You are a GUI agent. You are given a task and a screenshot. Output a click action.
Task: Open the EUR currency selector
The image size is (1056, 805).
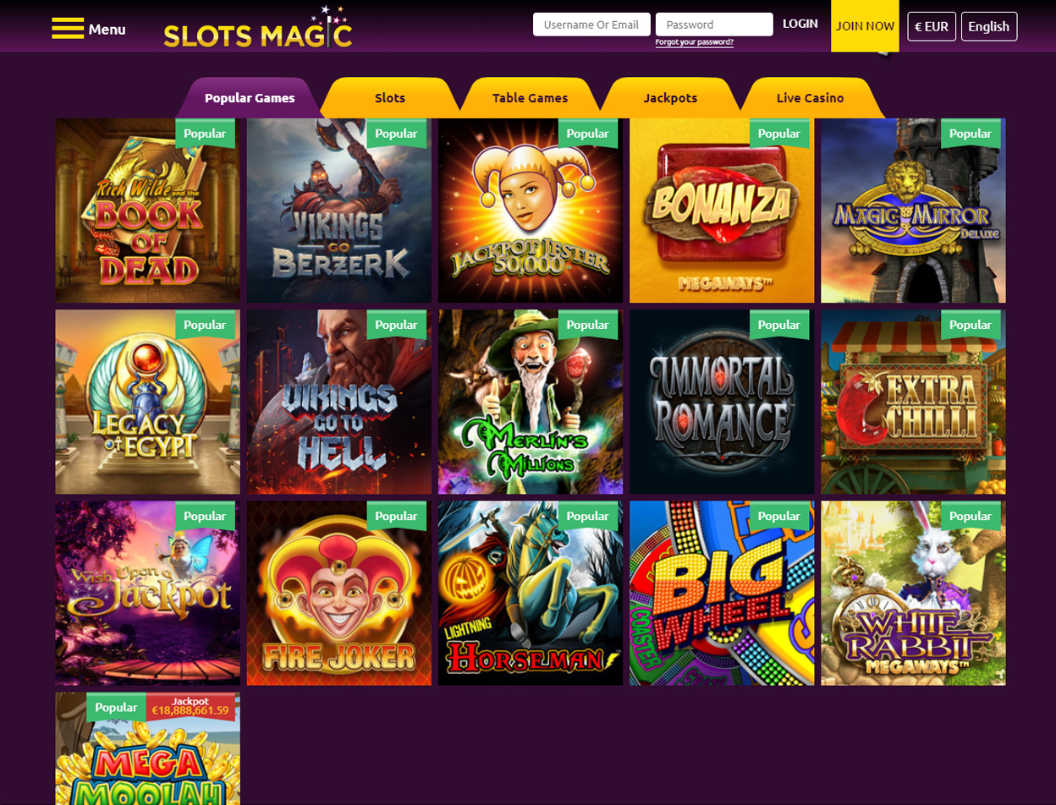932,26
